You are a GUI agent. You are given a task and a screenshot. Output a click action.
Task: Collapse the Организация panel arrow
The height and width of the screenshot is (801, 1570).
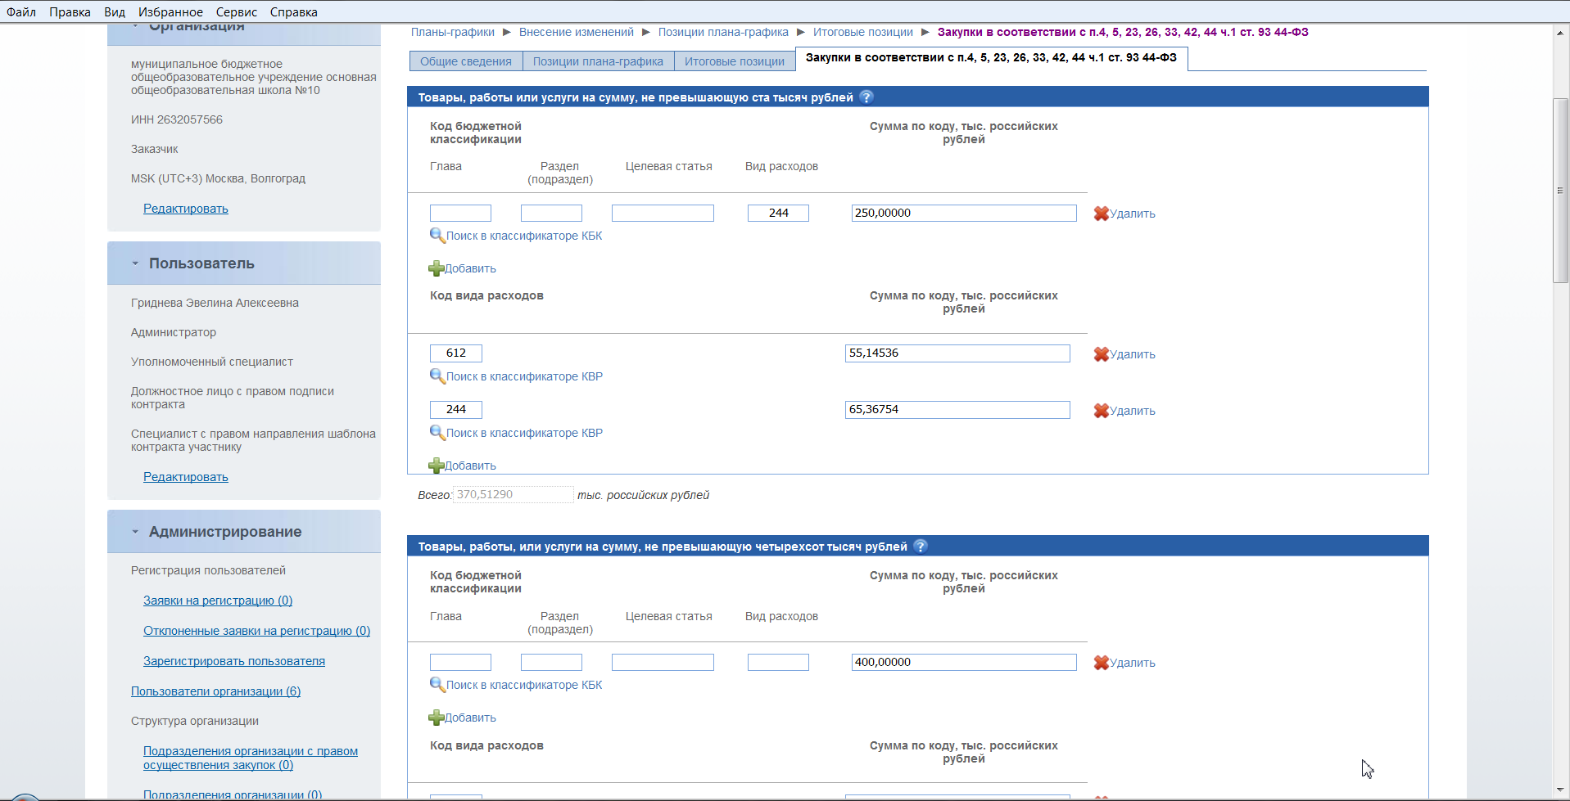click(135, 27)
